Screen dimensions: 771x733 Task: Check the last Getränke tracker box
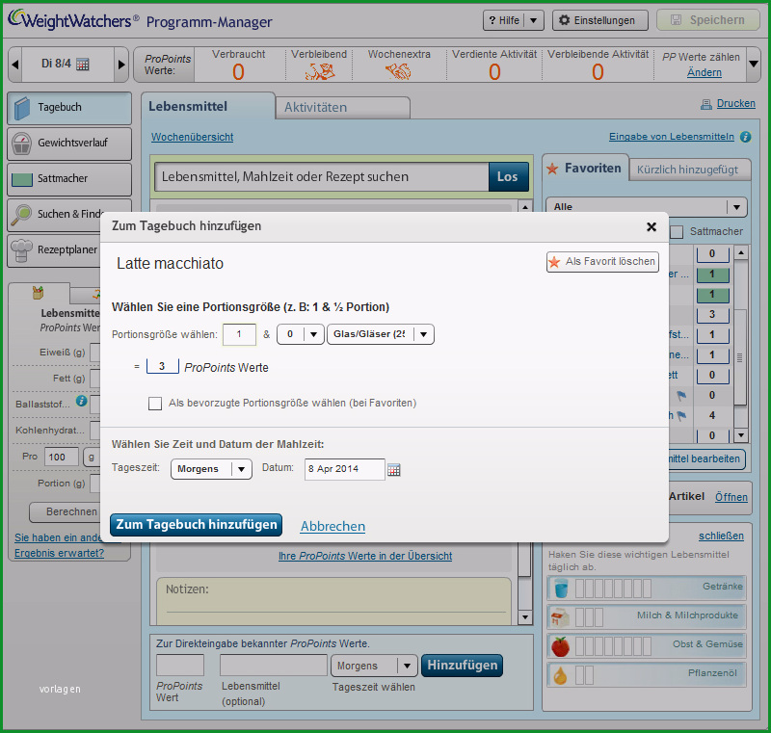(x=647, y=589)
